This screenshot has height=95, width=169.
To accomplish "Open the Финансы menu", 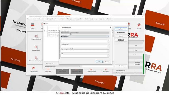I will (57, 19).
